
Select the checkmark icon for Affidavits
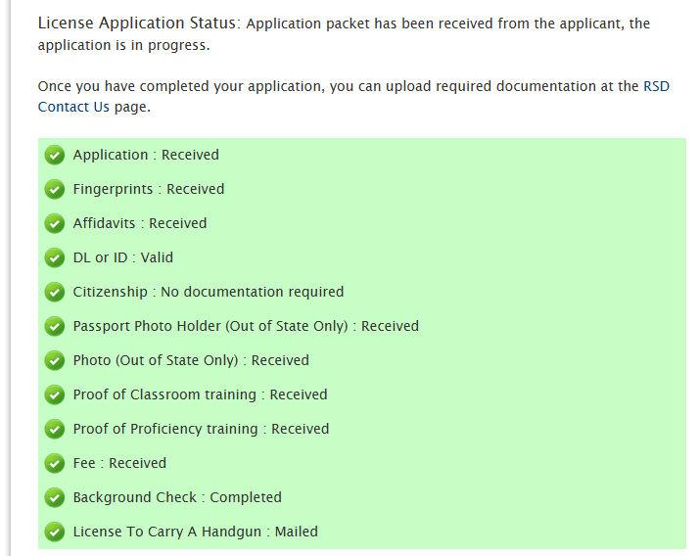point(55,223)
